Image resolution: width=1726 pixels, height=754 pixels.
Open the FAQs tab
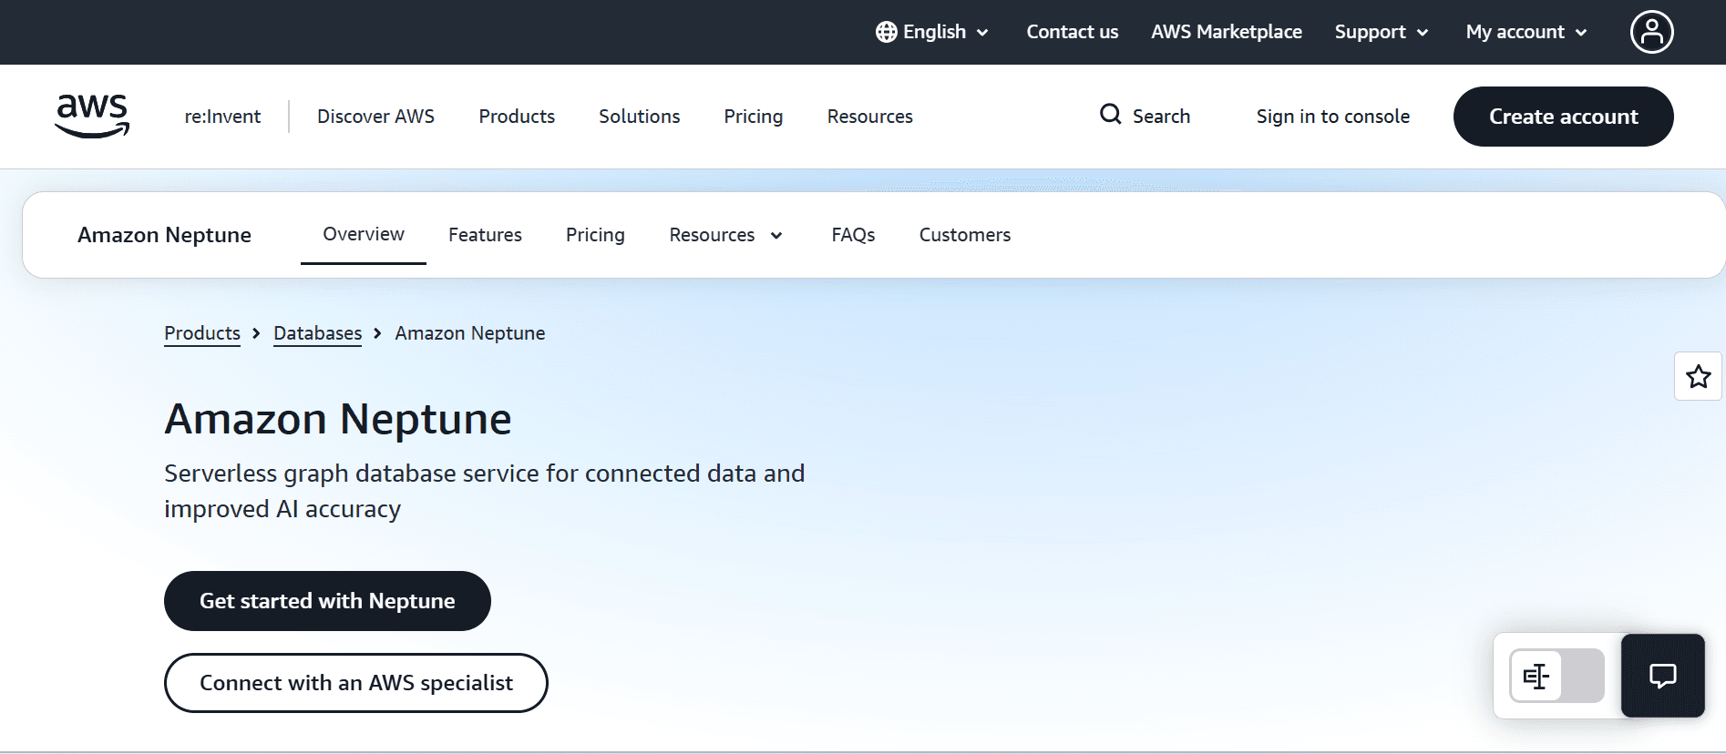tap(853, 235)
